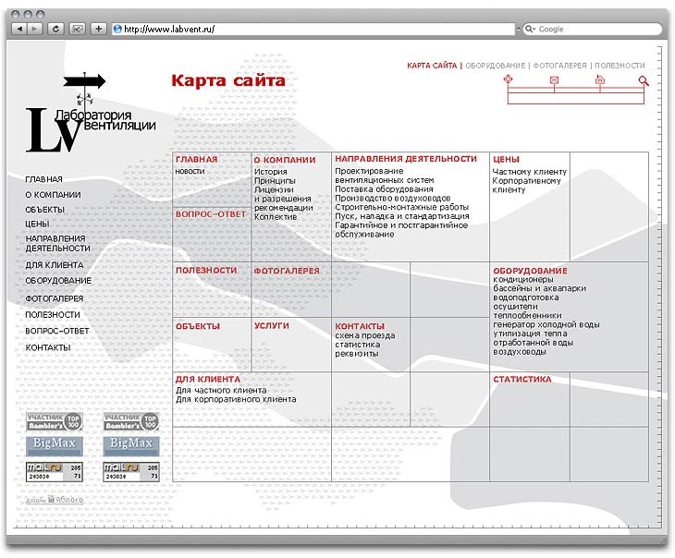Click the red envelope mail icon
Viewport: 675px width, 558px height.
(x=554, y=80)
